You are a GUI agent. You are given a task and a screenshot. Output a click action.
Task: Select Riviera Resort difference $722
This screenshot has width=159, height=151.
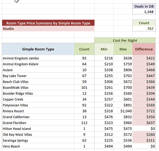[144, 111]
